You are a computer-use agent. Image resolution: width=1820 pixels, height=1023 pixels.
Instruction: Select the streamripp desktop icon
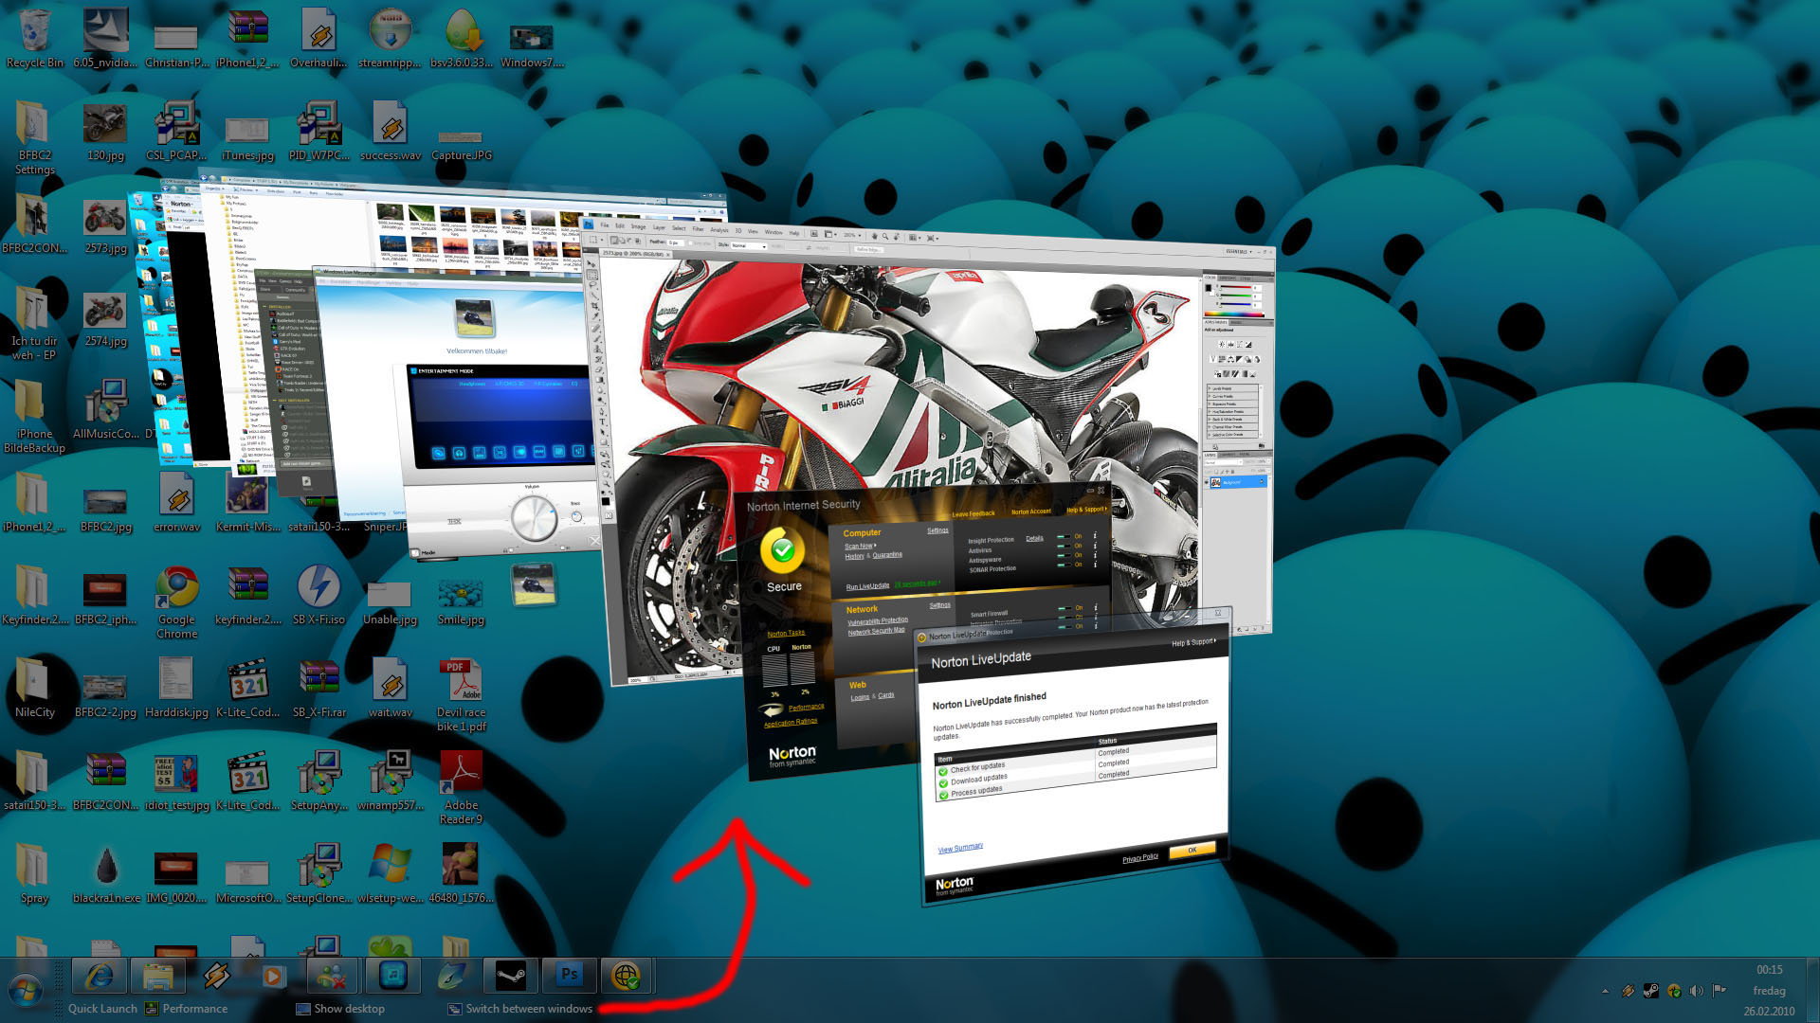point(391,39)
